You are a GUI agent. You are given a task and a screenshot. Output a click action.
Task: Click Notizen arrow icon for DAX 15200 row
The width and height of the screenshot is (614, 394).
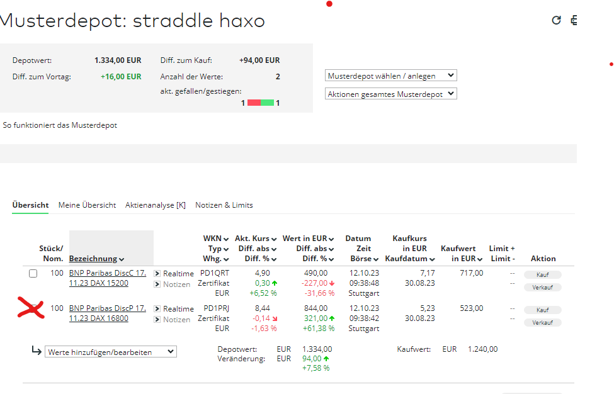click(x=157, y=284)
